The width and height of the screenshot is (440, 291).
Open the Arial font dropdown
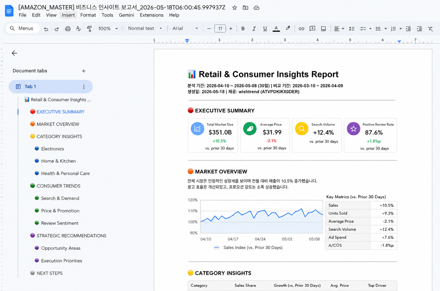[185, 29]
